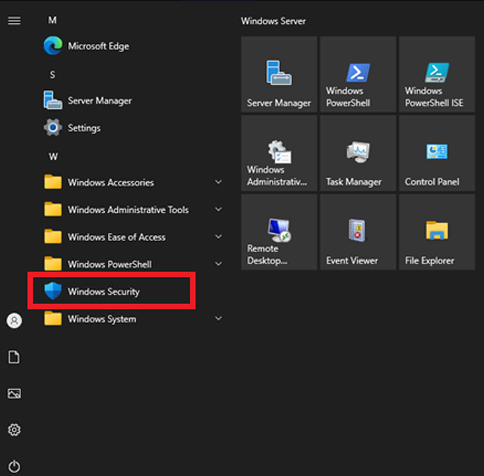Click the user account icon in the sidebar

point(14,321)
